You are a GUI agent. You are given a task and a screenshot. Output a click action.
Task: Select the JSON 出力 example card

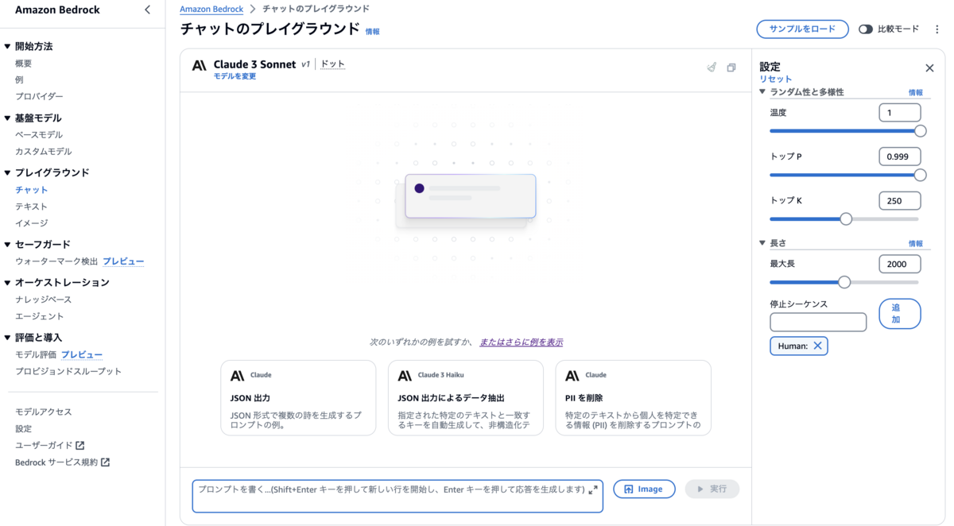click(298, 398)
